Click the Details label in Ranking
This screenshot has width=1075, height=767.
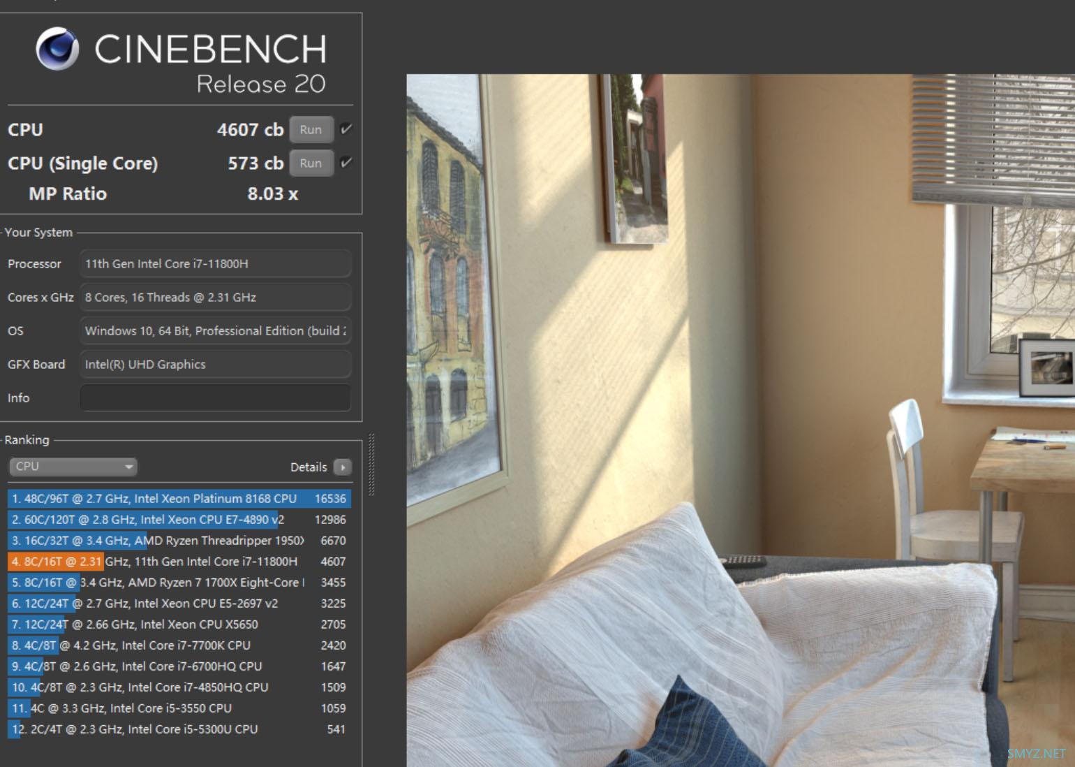[x=309, y=467]
